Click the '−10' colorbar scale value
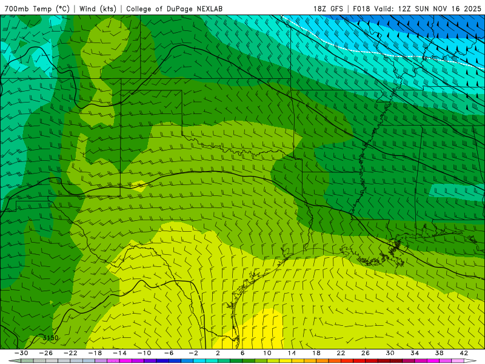The height and width of the screenshot is (364, 485). [144, 353]
